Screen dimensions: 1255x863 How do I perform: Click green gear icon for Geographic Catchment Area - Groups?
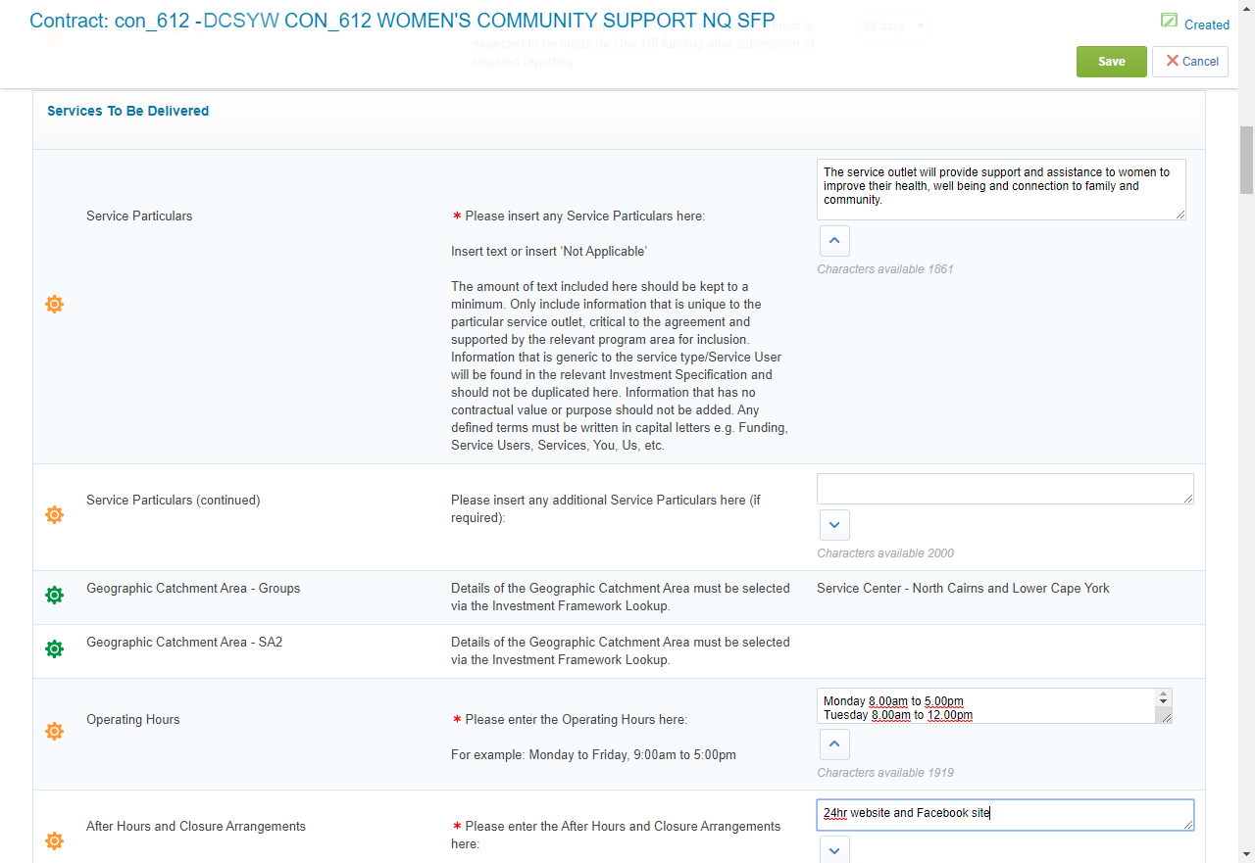pyautogui.click(x=55, y=595)
